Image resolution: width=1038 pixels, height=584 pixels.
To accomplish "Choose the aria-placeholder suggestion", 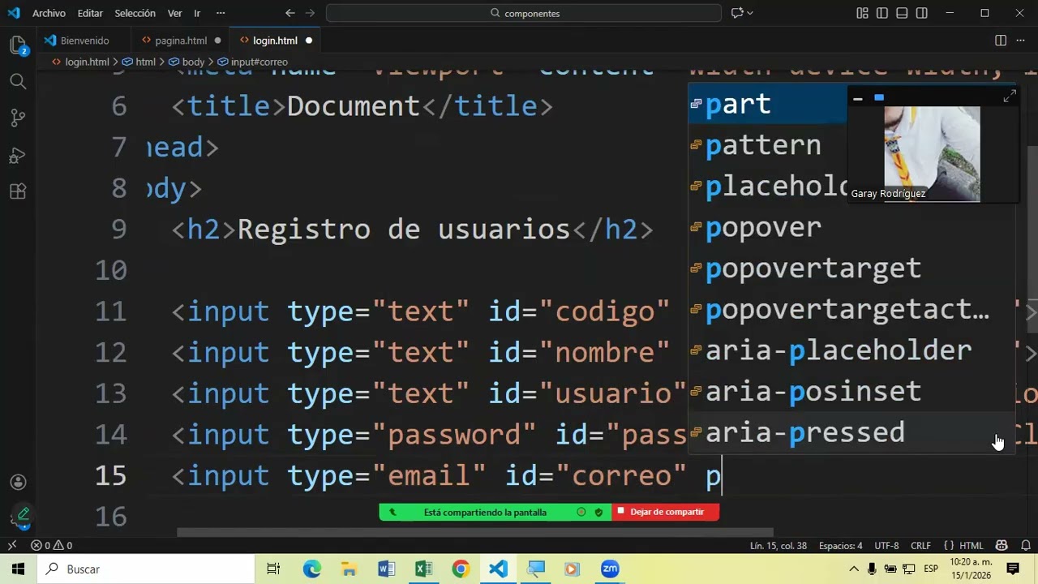I will click(851, 350).
